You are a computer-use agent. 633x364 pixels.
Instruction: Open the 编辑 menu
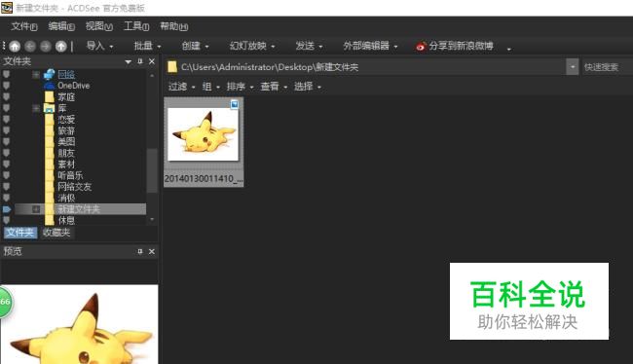pos(61,26)
